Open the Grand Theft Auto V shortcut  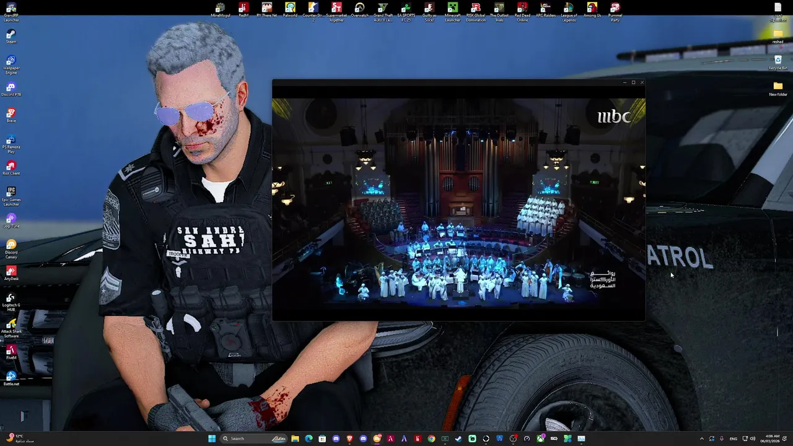click(x=383, y=12)
